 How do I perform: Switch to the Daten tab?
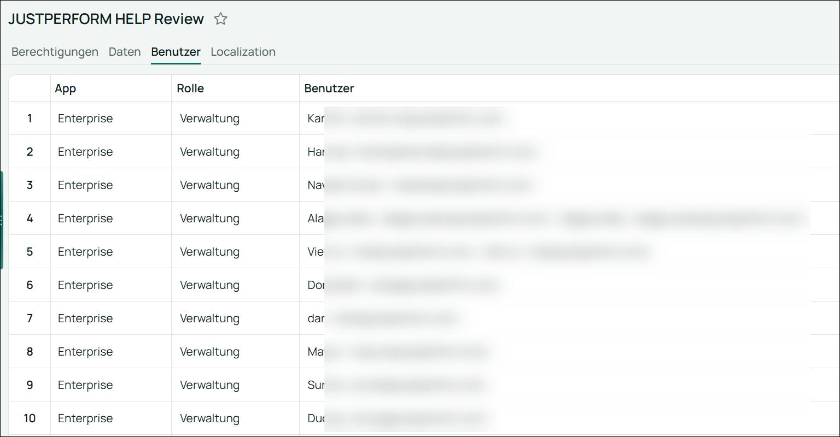pos(125,52)
